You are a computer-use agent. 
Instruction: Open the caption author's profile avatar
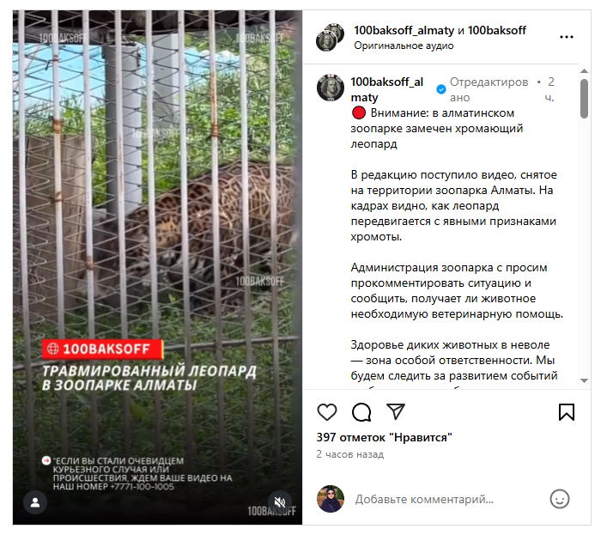(331, 88)
